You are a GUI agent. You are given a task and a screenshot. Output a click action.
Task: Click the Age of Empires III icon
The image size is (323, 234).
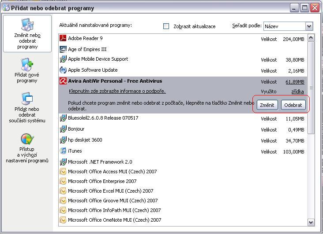(x=63, y=49)
